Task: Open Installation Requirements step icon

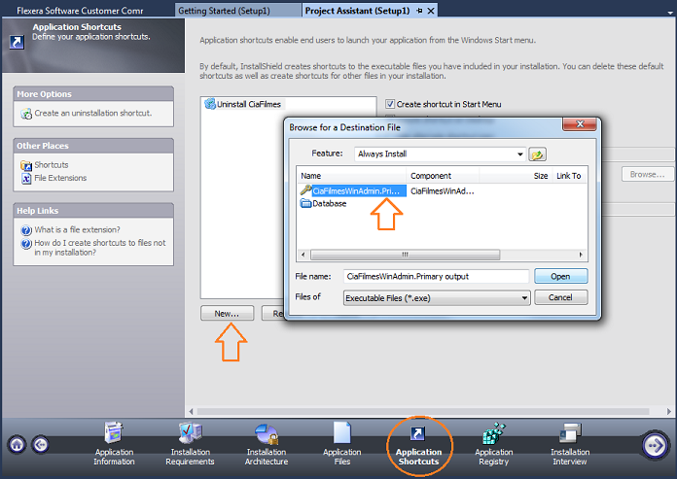Action: 190,433
